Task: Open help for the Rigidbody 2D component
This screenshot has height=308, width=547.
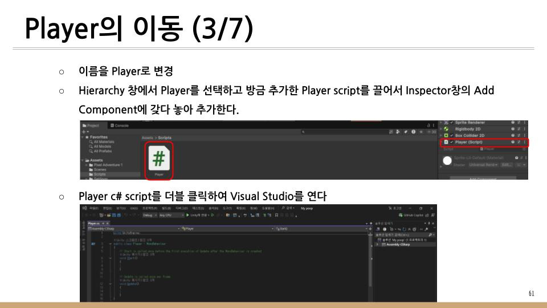Action: pos(513,129)
